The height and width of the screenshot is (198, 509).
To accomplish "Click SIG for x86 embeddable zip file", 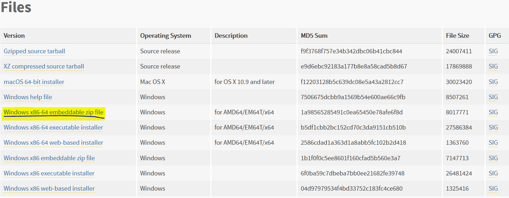I will [493, 158].
